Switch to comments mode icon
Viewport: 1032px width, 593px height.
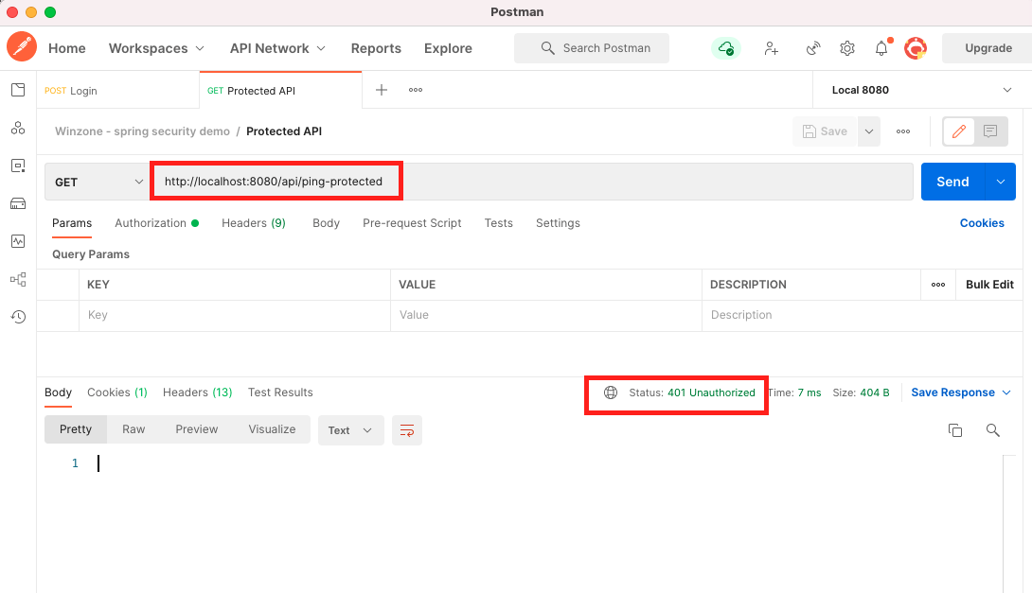click(x=990, y=131)
